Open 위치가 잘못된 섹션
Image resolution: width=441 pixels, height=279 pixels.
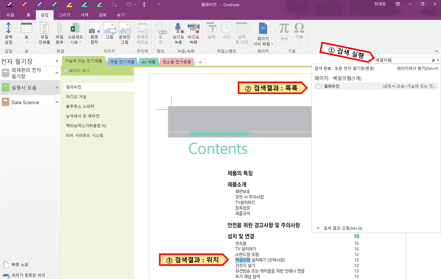tap(24, 275)
